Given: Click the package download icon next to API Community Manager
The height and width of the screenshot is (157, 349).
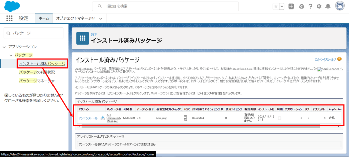Looking at the screenshot, I should pyautogui.click(x=103, y=118).
